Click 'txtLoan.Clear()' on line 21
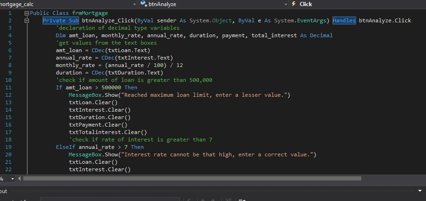Image resolution: width=426 pixels, height=201 pixels. [x=93, y=162]
